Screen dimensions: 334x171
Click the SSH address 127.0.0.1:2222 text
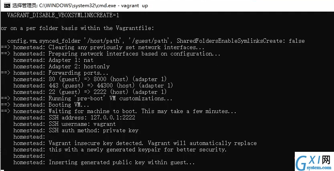tap(92, 117)
